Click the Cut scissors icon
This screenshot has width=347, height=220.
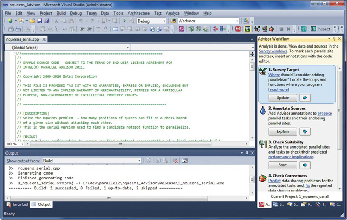(56, 21)
